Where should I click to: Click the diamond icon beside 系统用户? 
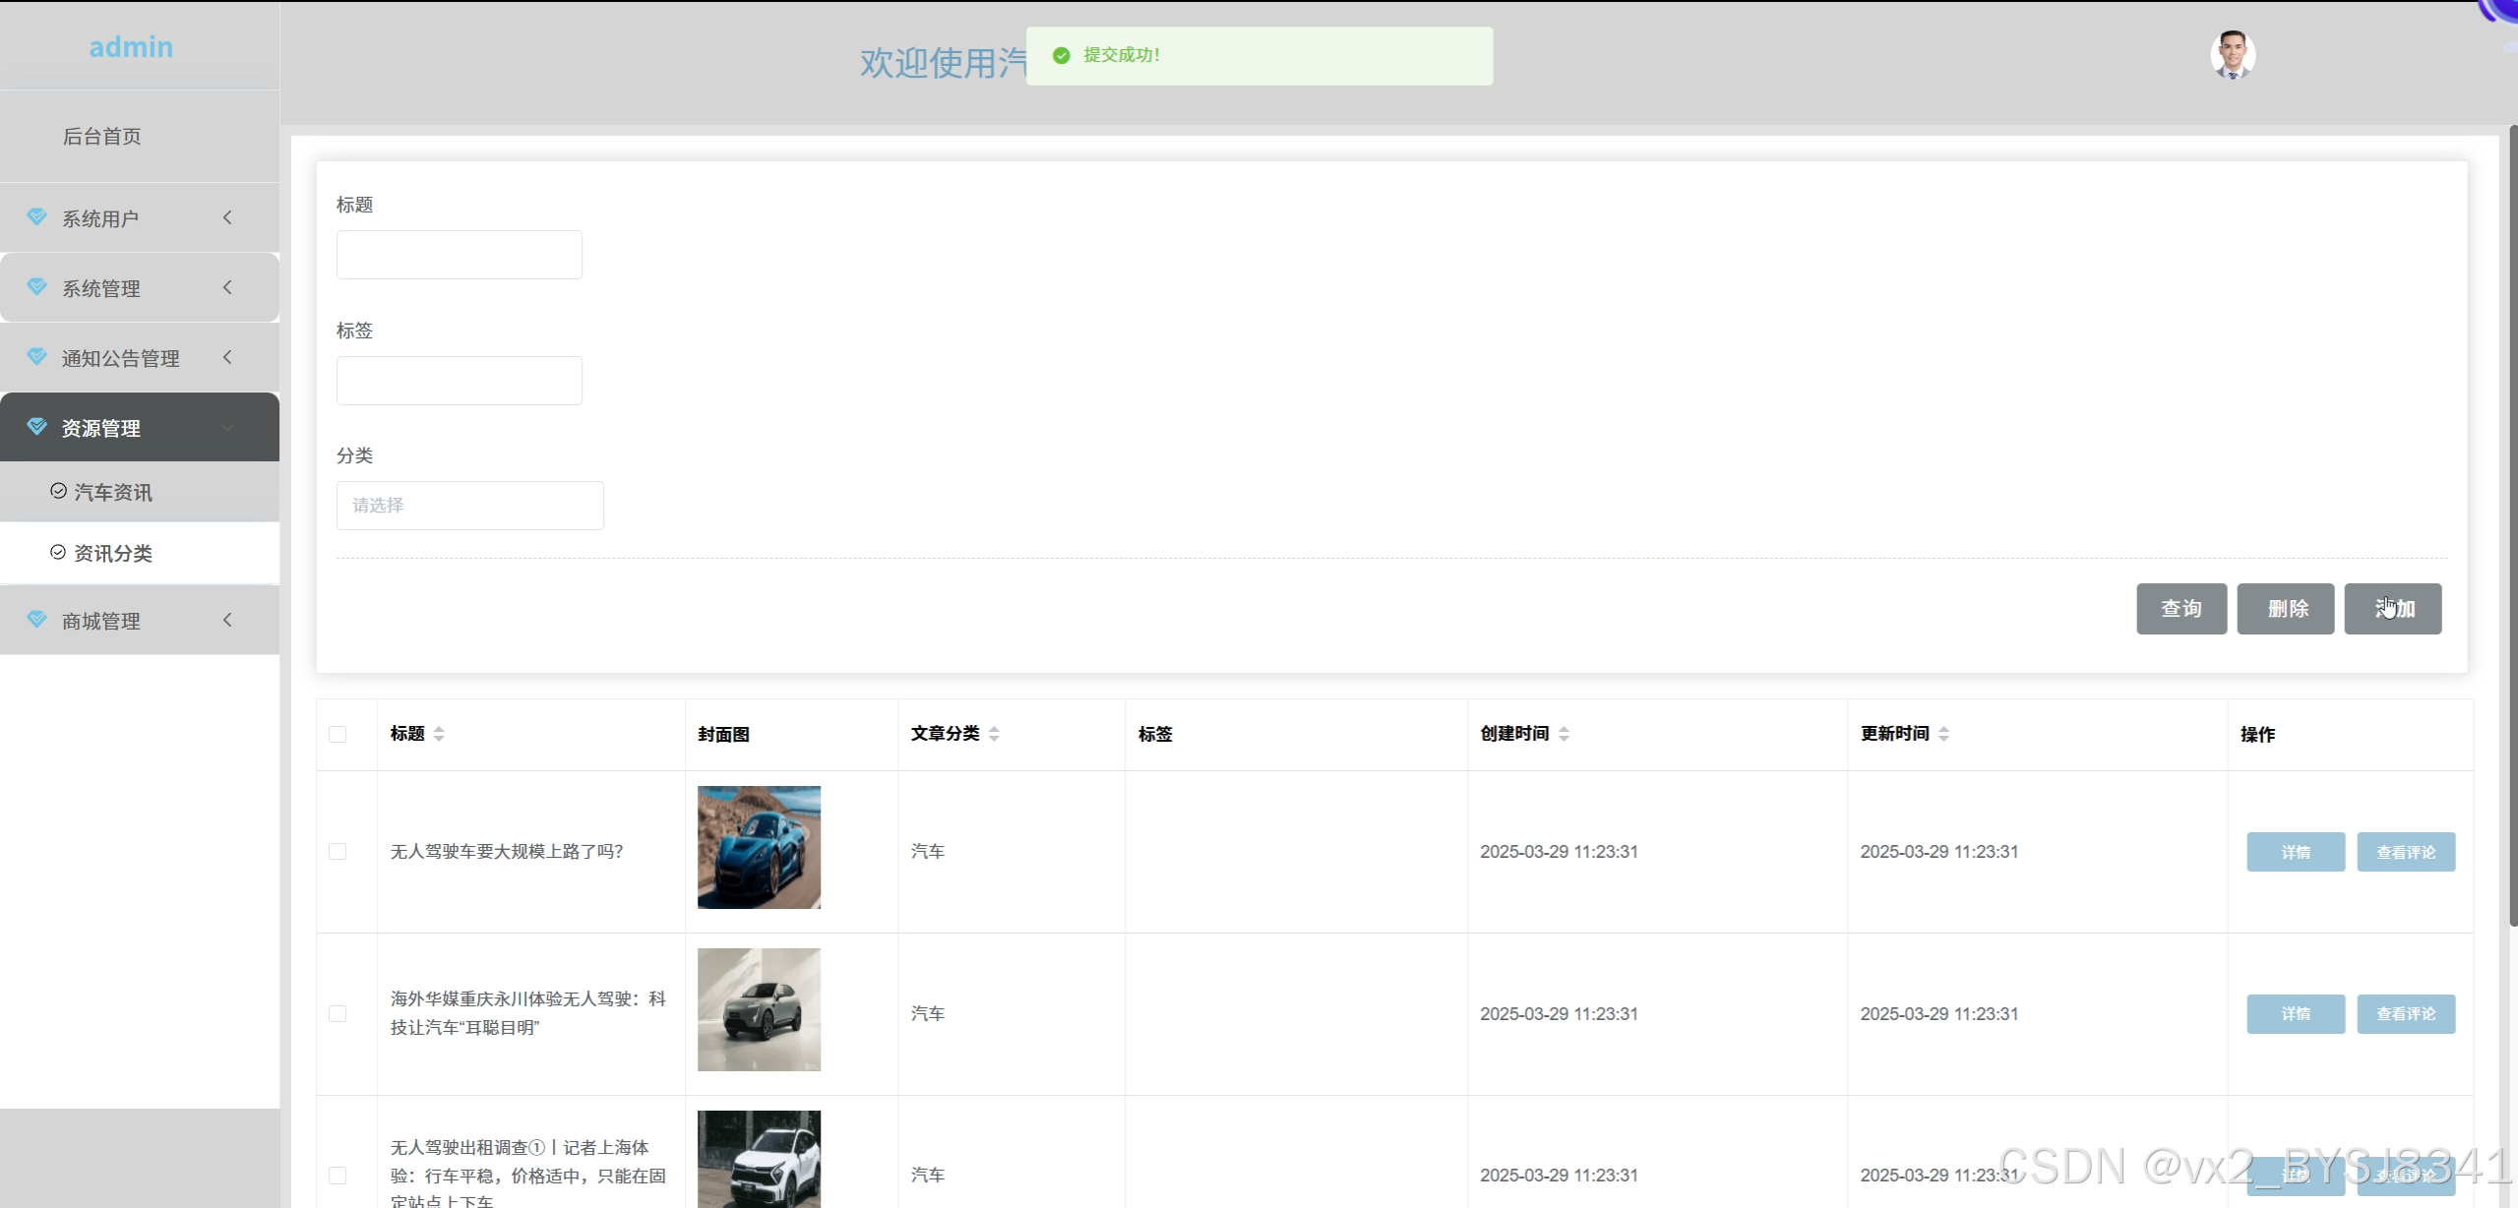click(x=37, y=217)
